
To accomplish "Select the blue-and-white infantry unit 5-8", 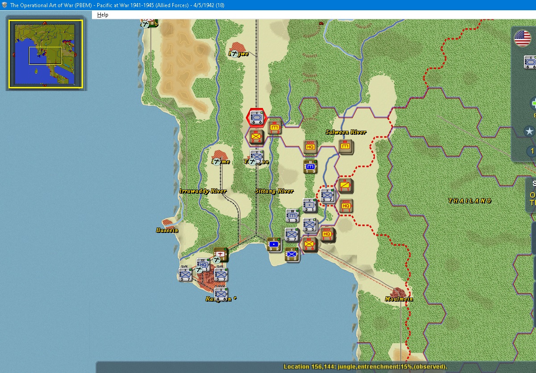I will pyautogui.click(x=292, y=254).
